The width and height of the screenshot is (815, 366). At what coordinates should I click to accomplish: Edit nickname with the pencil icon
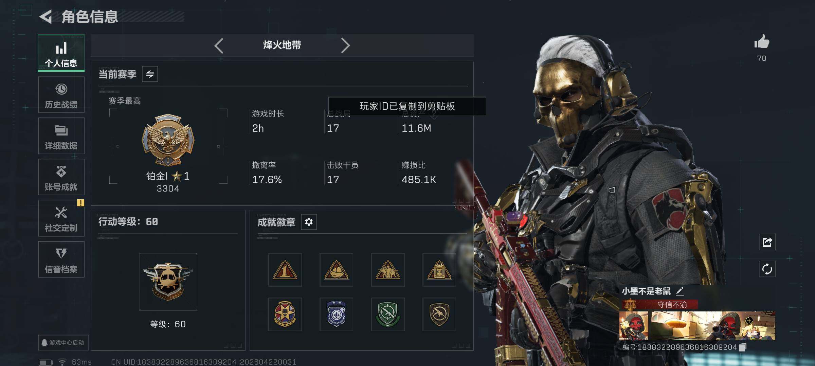coord(680,291)
